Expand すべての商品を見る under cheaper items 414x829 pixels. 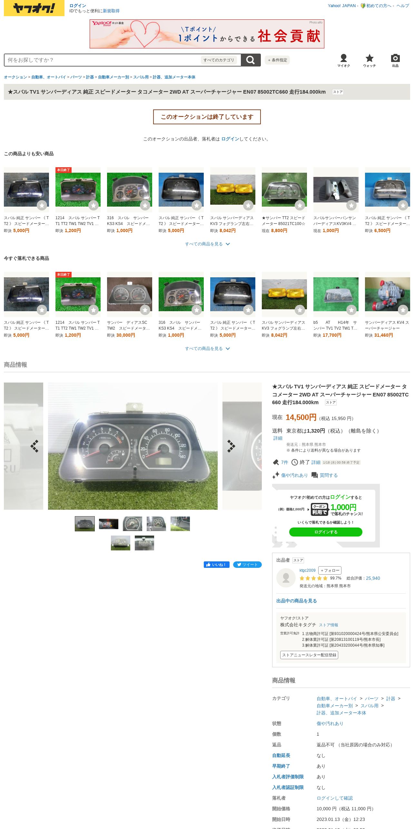pos(207,244)
